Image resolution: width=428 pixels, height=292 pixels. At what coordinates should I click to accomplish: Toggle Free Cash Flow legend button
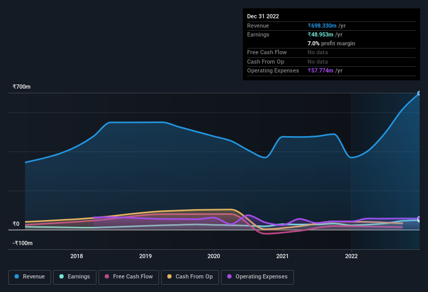129,277
